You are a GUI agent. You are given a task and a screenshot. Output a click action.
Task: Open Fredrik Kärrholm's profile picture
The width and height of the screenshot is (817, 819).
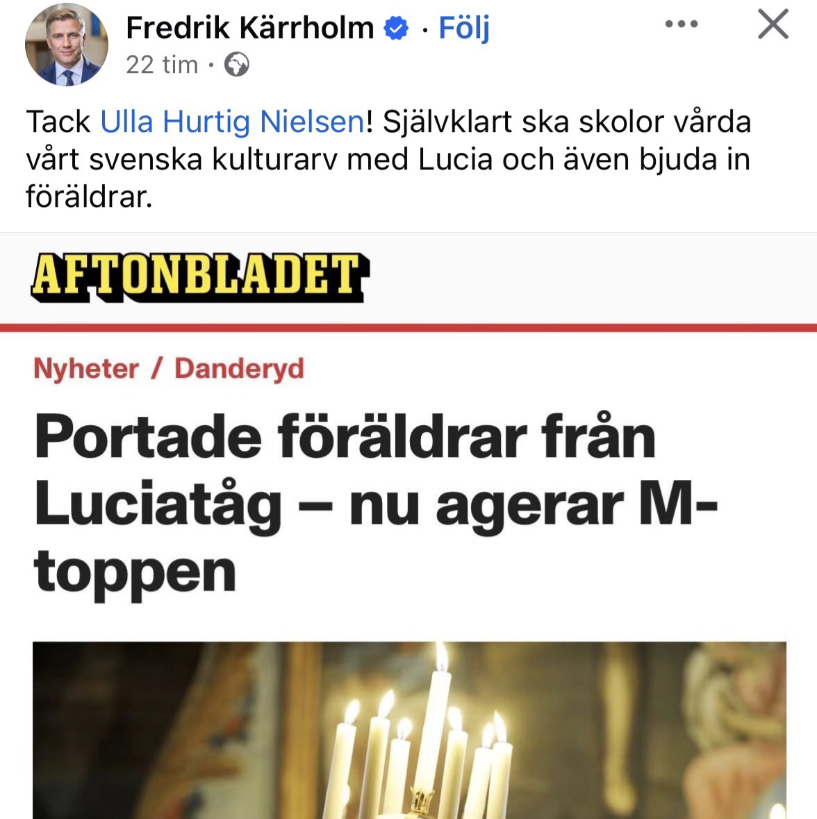[x=66, y=44]
